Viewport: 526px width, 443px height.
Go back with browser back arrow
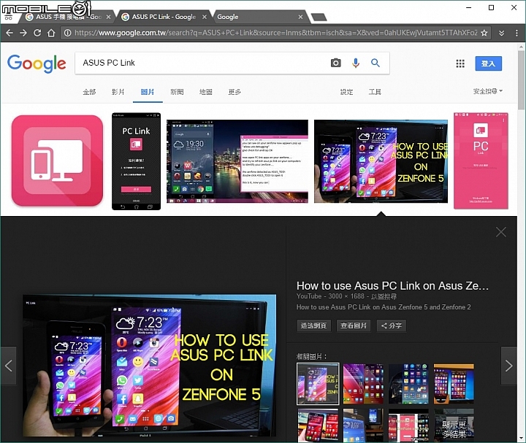9,33
